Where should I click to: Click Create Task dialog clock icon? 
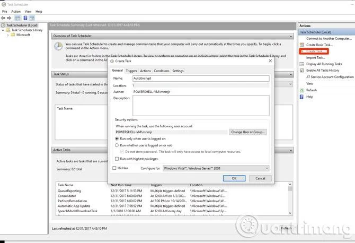coord(112,61)
